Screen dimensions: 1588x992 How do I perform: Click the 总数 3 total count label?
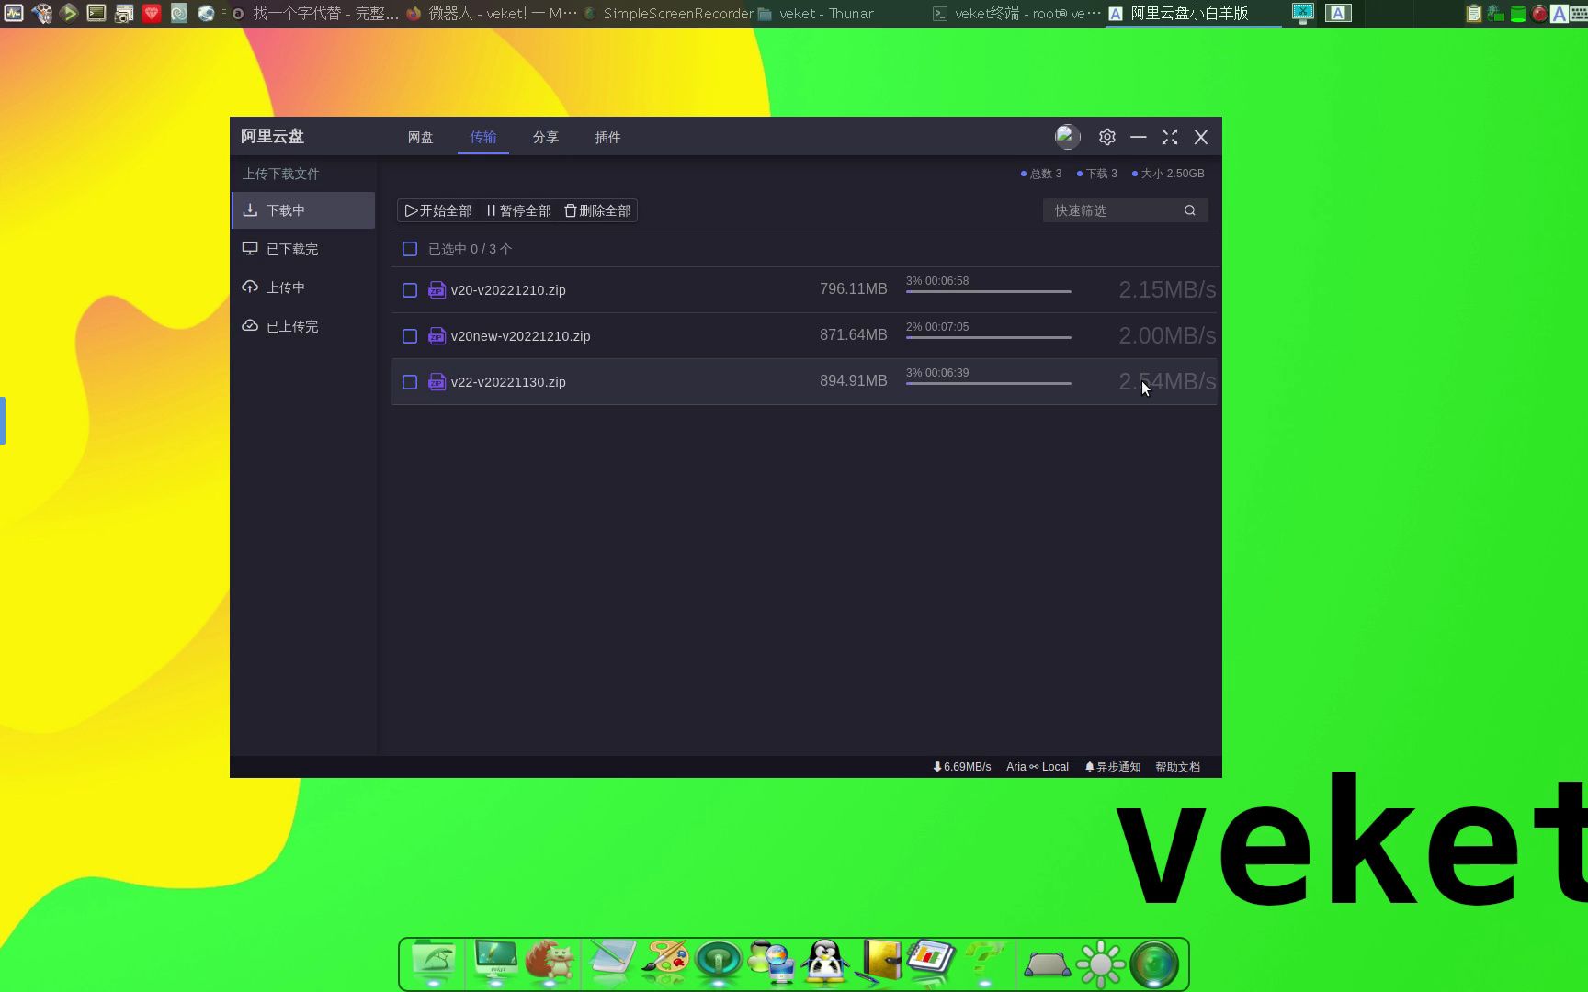coord(1041,174)
